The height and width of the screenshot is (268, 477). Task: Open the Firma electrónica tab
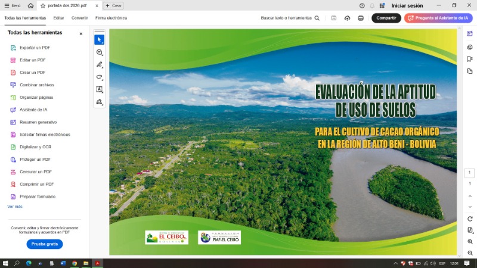pyautogui.click(x=111, y=18)
